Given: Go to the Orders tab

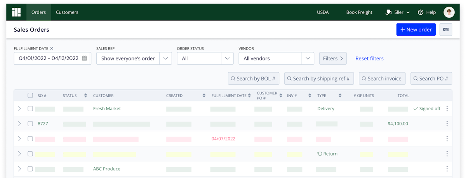Looking at the screenshot, I should 39,12.
